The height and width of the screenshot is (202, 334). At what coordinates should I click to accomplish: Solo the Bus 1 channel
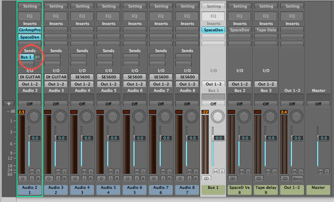222,171
